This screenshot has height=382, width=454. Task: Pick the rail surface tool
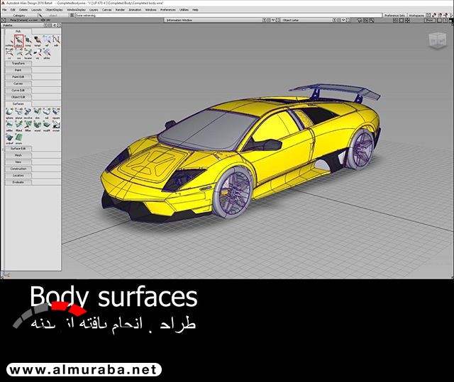pos(47,112)
